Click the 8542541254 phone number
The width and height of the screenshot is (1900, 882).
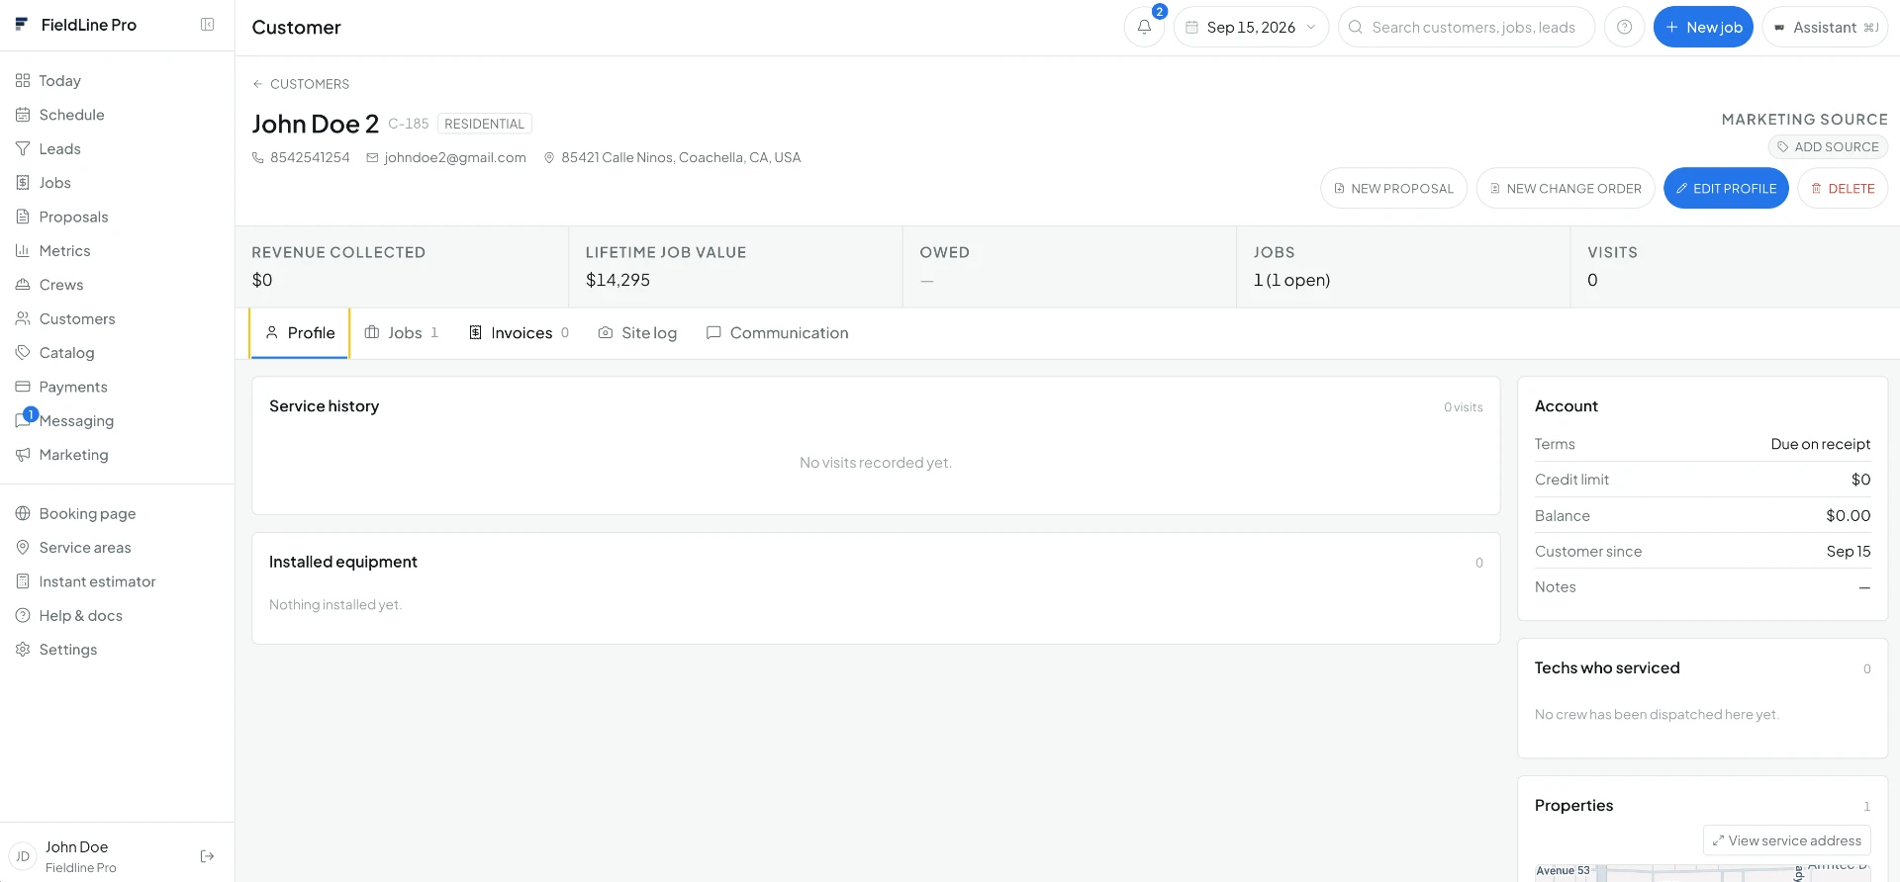[310, 158]
